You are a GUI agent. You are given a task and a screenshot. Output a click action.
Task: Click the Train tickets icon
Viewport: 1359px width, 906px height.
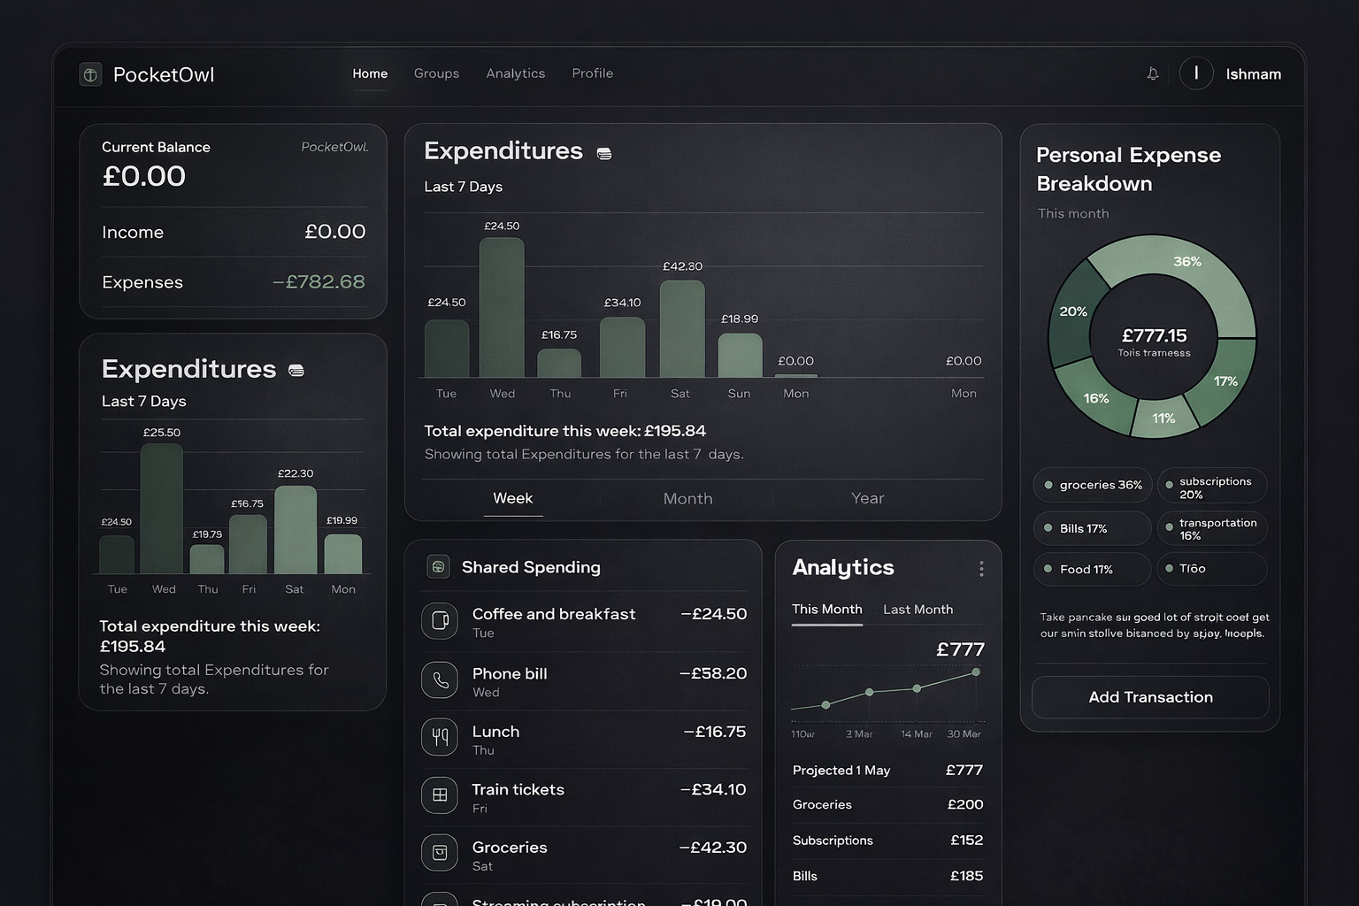click(440, 795)
